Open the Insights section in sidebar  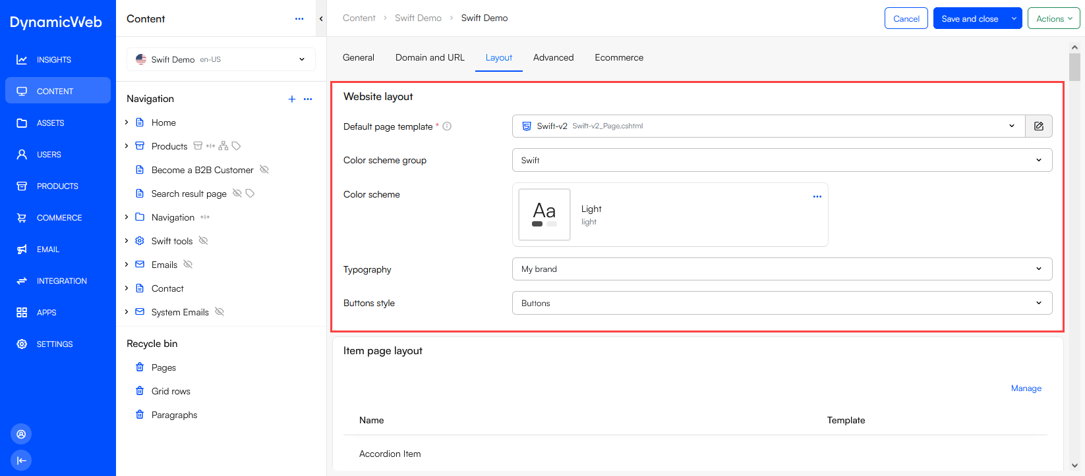pos(53,60)
